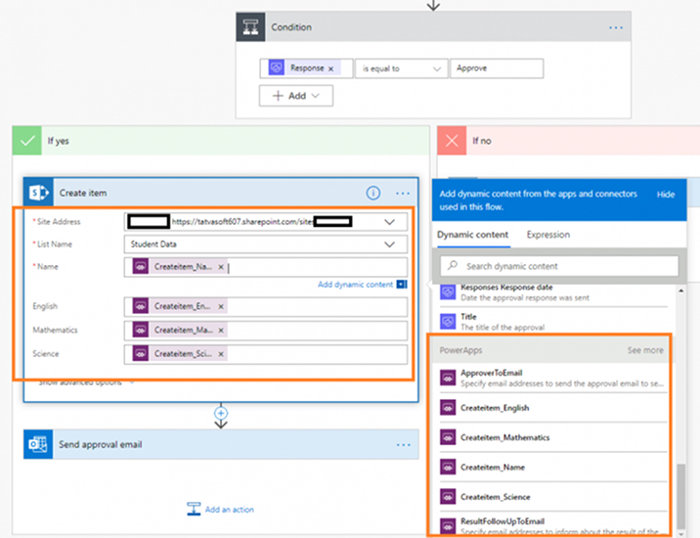Click the Outlook Send approval email icon
The width and height of the screenshot is (700, 538).
pos(38,444)
